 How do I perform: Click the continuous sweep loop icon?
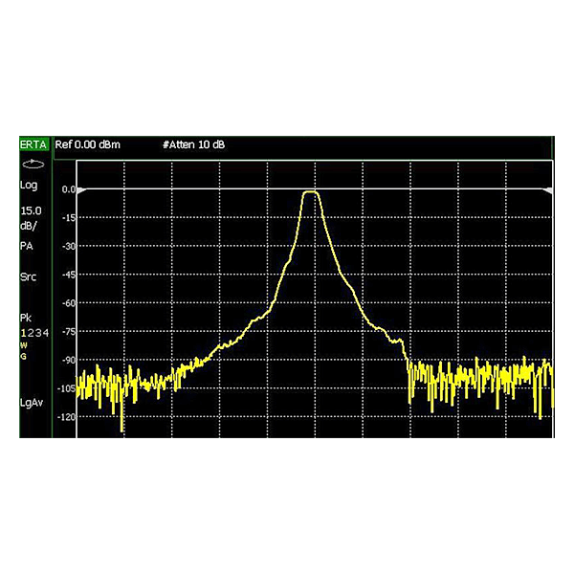pos(33,165)
